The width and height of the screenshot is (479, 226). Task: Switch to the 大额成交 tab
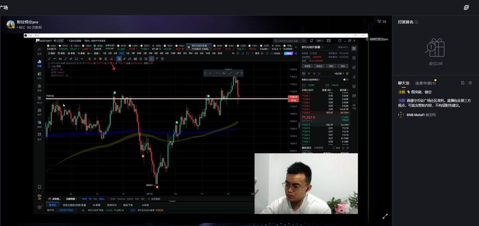319,148
